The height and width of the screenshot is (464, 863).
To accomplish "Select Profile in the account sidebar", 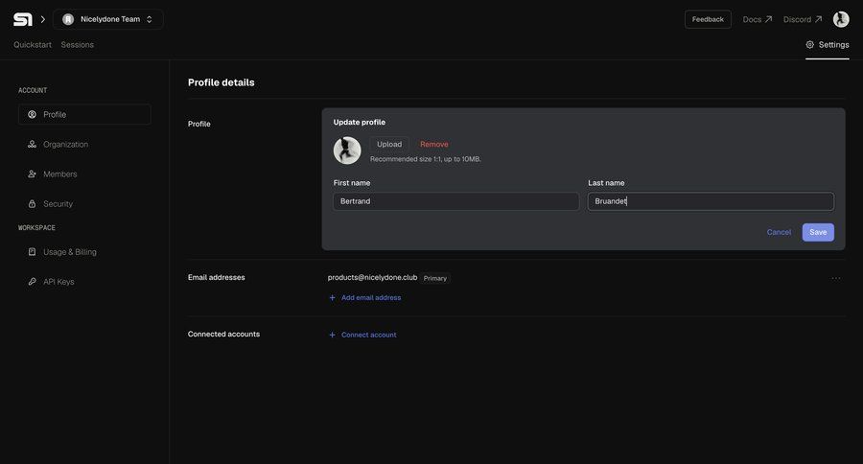I will [x=84, y=114].
